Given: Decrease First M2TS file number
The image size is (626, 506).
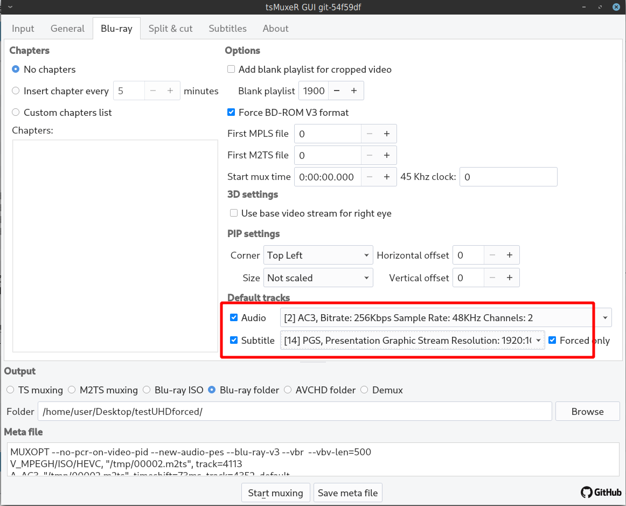Looking at the screenshot, I should click(x=370, y=155).
